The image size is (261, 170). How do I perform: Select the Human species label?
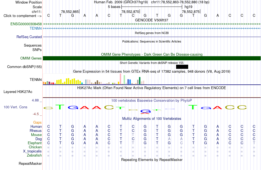[36, 127]
